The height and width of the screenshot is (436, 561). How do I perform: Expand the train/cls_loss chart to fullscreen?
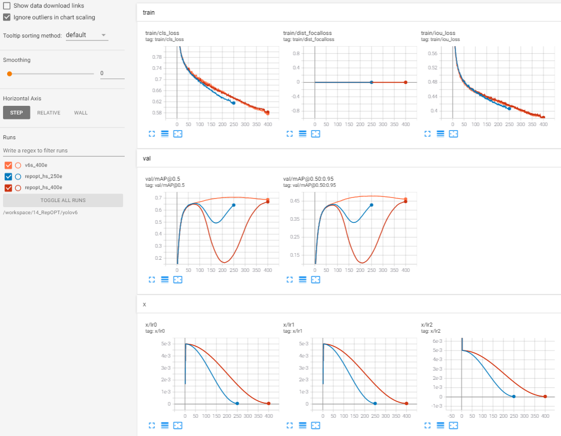(152, 134)
